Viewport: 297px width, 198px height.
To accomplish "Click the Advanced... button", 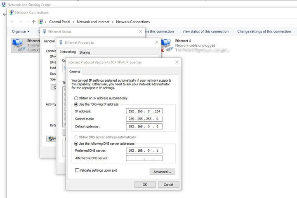I will point(162,172).
